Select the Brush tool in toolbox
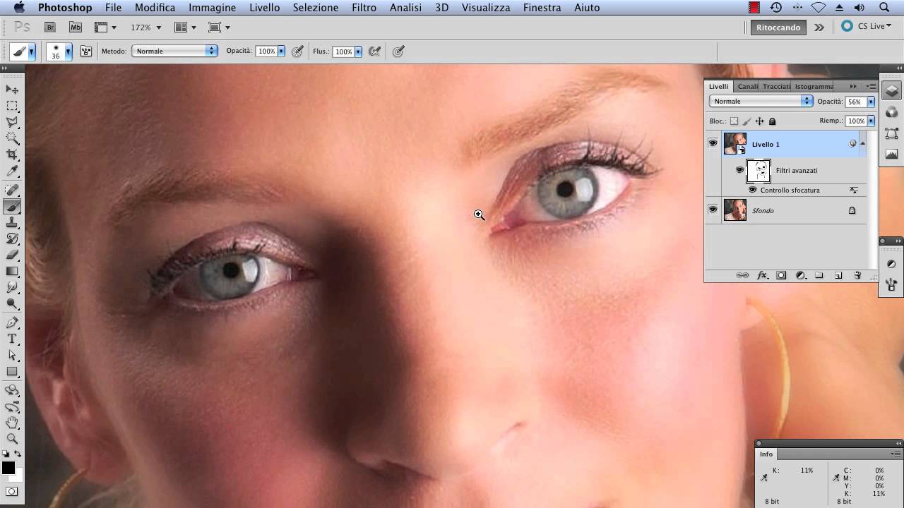This screenshot has width=904, height=508. pyautogui.click(x=12, y=206)
